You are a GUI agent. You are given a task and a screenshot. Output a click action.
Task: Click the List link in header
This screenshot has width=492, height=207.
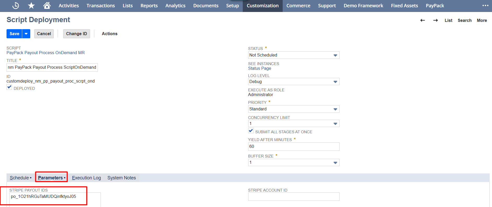[x=448, y=20]
